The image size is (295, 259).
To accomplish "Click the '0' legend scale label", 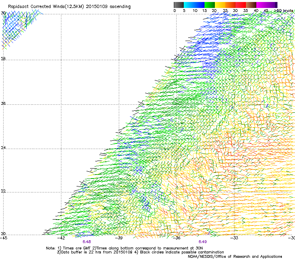I will coord(175,11).
